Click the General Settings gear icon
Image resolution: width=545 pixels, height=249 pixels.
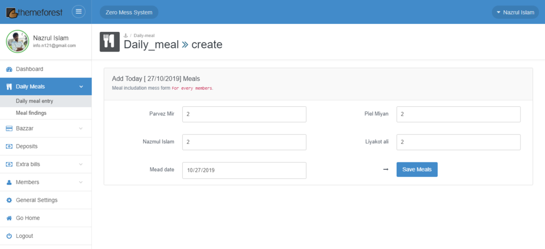point(9,200)
